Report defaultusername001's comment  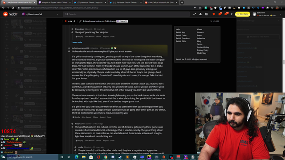click(x=102, y=117)
